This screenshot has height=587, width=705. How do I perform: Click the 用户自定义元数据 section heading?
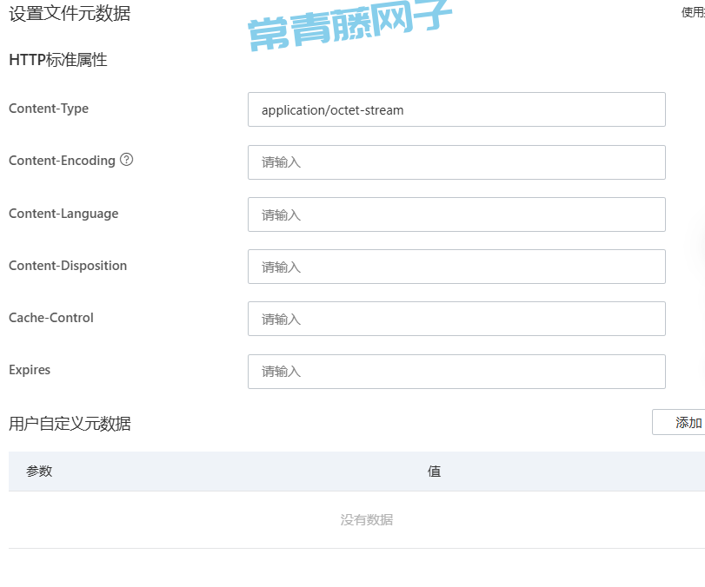coord(70,424)
